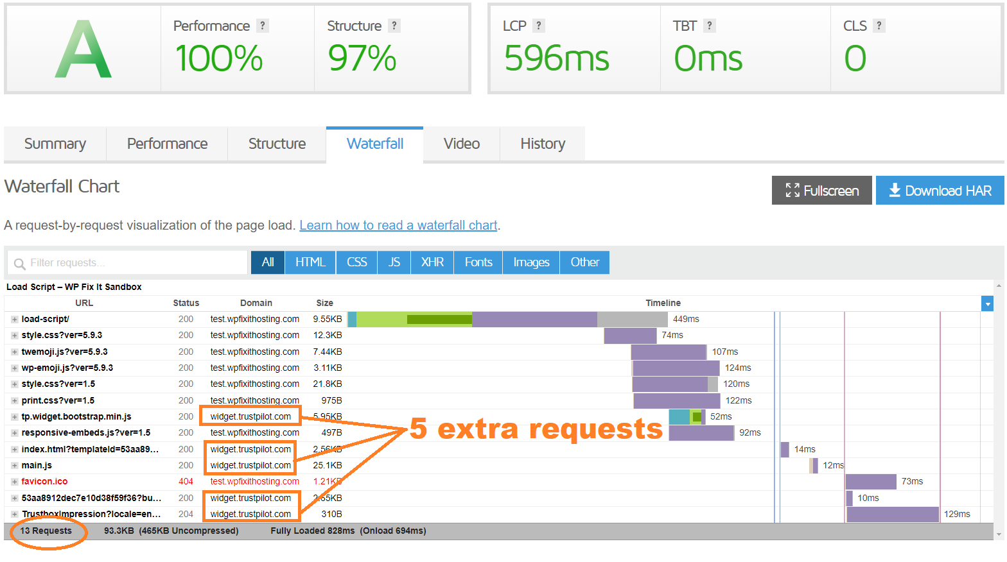Show only XHR requests
Viewport: 1007px width, 562px height.
point(432,262)
